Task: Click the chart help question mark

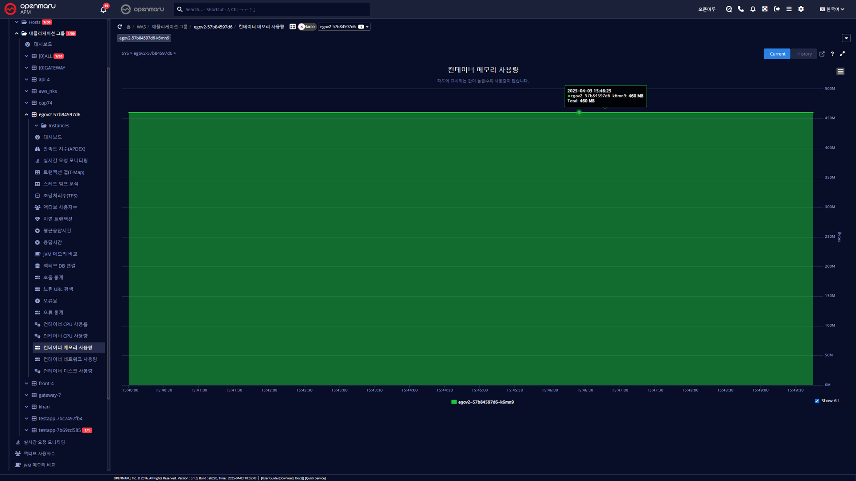Action: [x=832, y=54]
